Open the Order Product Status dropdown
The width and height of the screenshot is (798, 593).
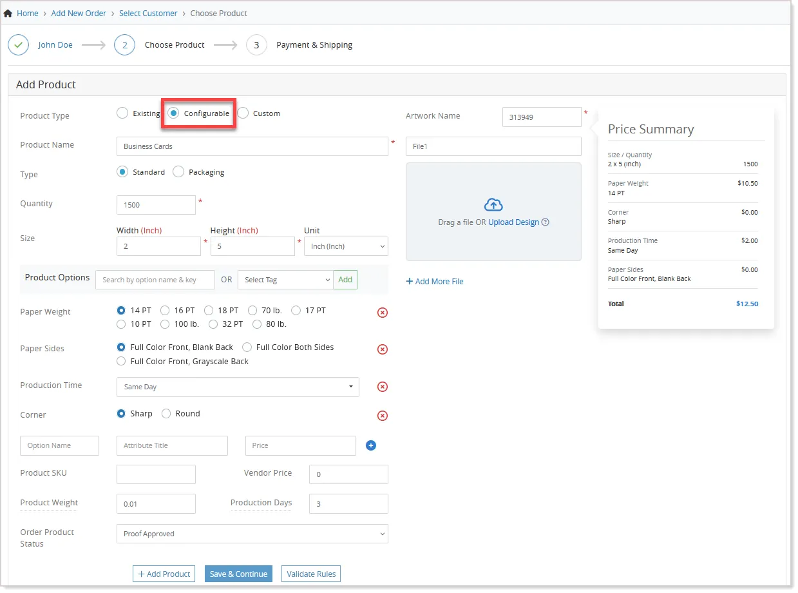(252, 534)
